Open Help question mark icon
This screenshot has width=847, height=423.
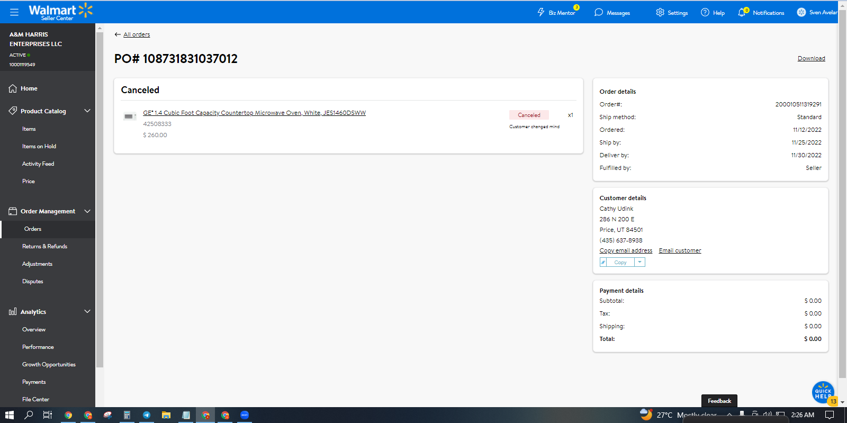pyautogui.click(x=705, y=12)
